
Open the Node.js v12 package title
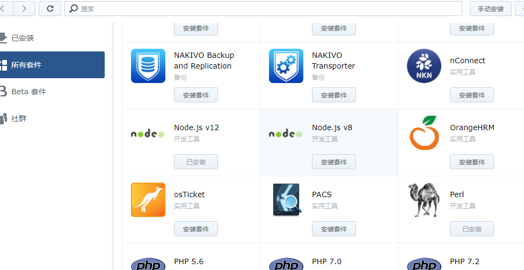coord(196,127)
